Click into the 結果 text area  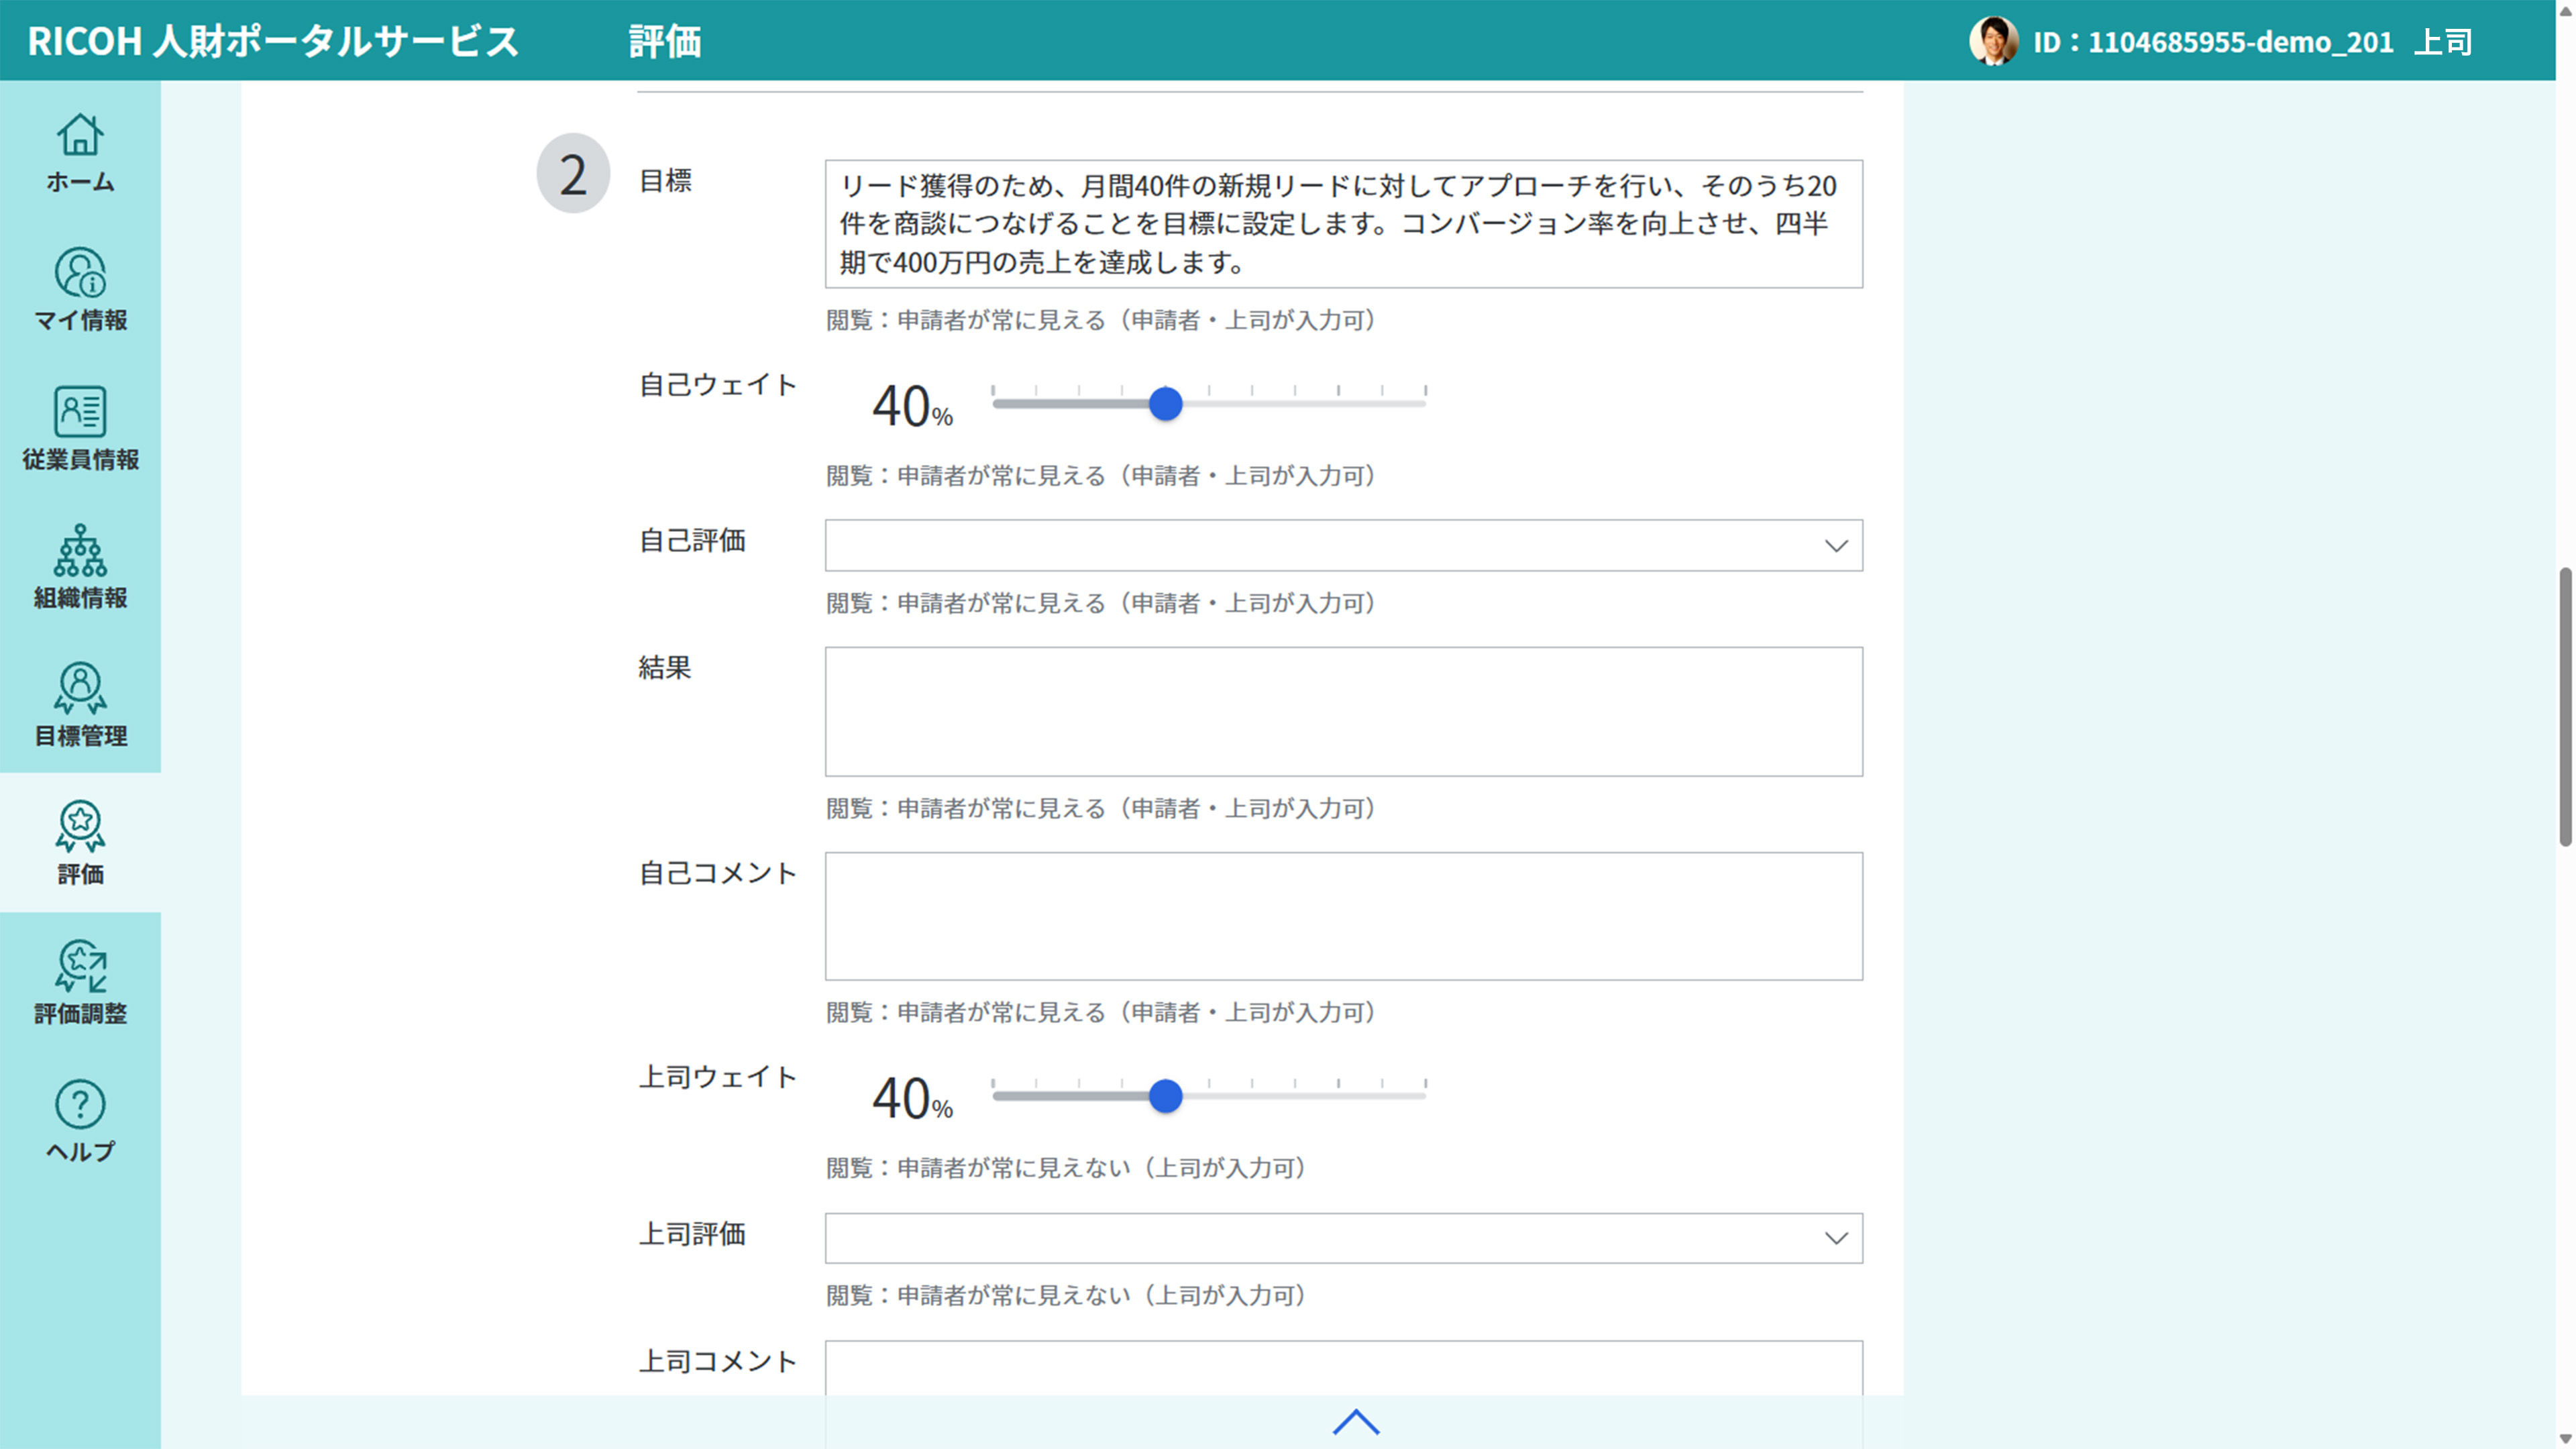click(x=1343, y=711)
